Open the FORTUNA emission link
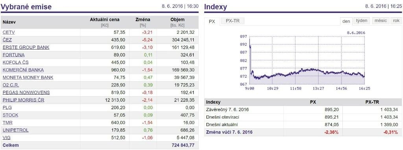The image size is (403, 150). [x=14, y=55]
